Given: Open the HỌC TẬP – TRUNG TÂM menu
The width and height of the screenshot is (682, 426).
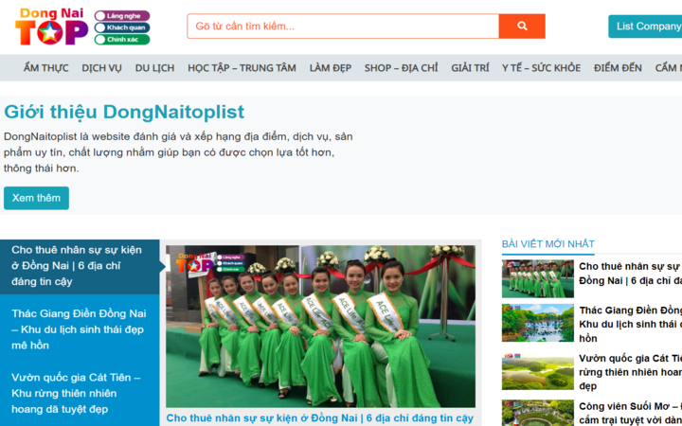Looking at the screenshot, I should [x=242, y=68].
